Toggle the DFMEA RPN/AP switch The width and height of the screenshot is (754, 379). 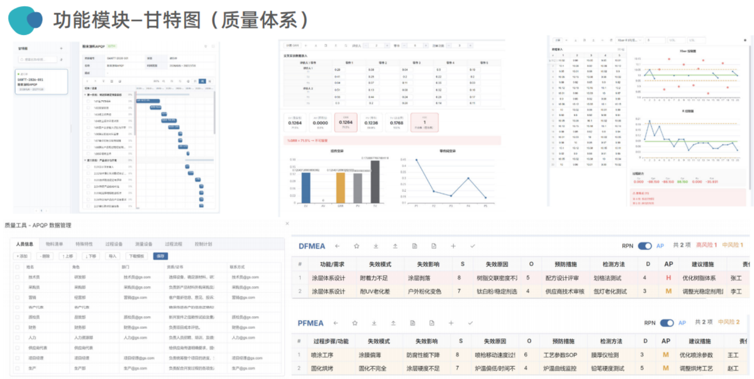[x=645, y=246]
